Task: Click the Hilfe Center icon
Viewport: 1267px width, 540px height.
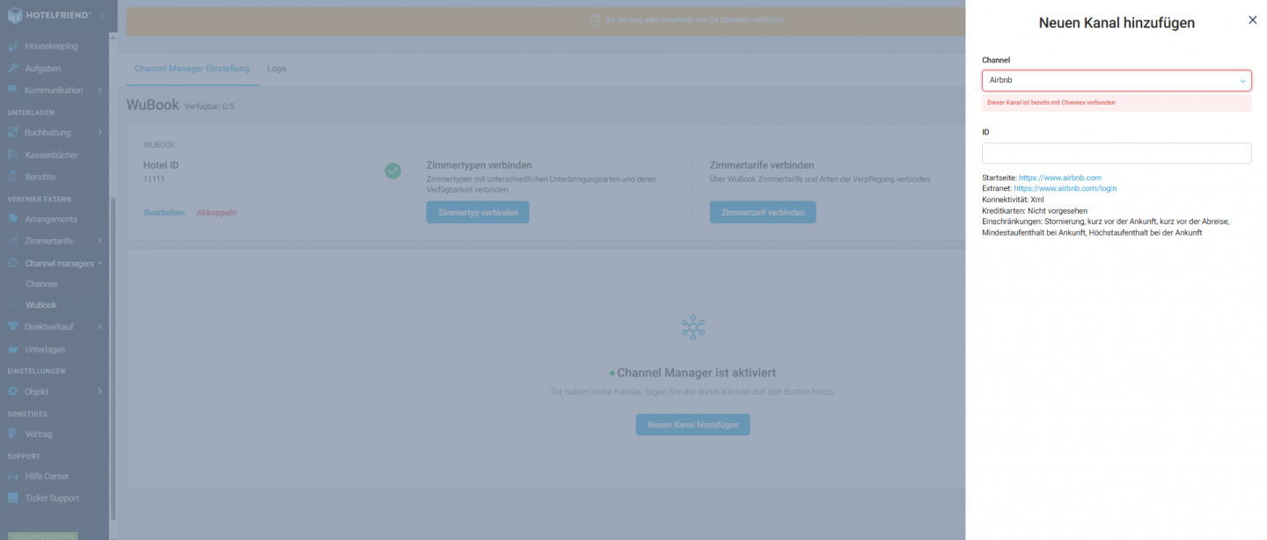Action: (x=13, y=476)
